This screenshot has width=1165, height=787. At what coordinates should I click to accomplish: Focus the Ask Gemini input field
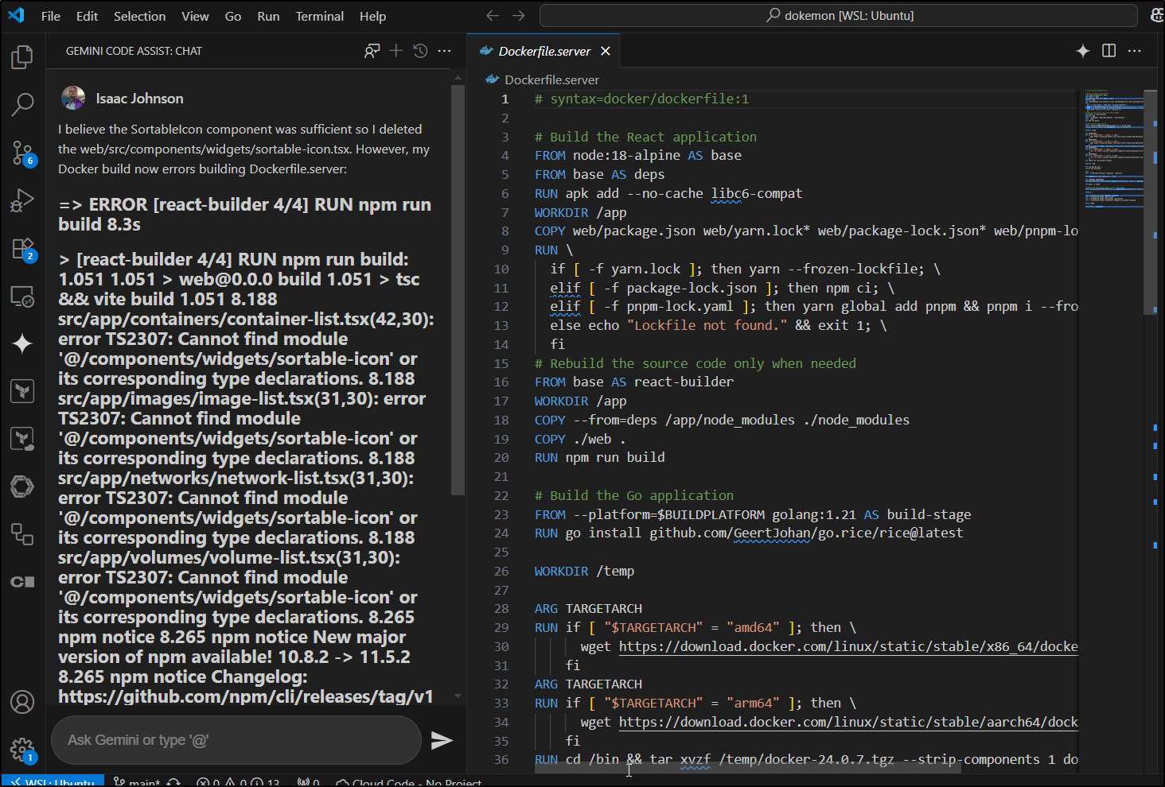pyautogui.click(x=236, y=740)
